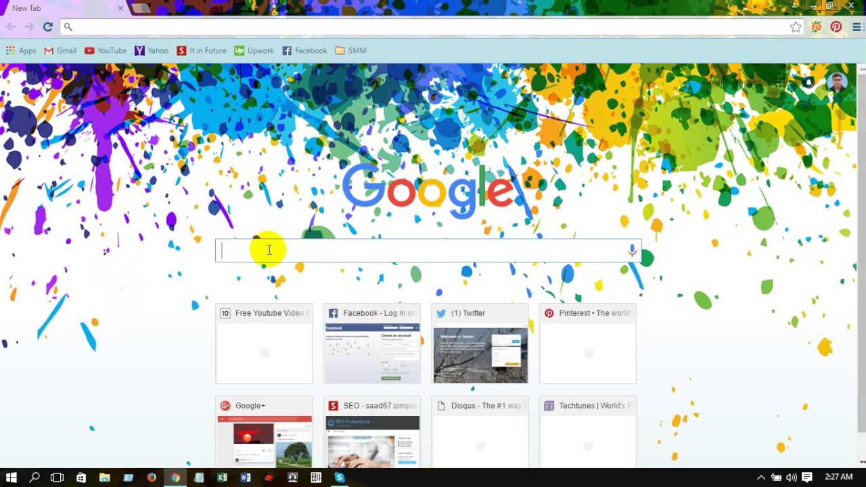
Task: Open the Free Youtube Video tile
Action: 264,344
